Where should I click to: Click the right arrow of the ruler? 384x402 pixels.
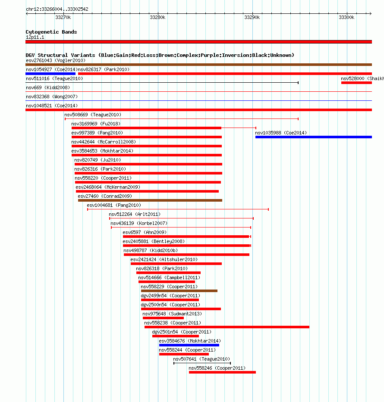point(370,14)
